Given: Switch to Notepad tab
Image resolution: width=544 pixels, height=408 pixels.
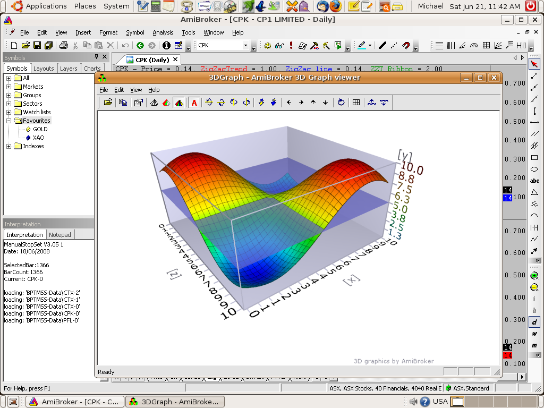Looking at the screenshot, I should (x=59, y=235).
